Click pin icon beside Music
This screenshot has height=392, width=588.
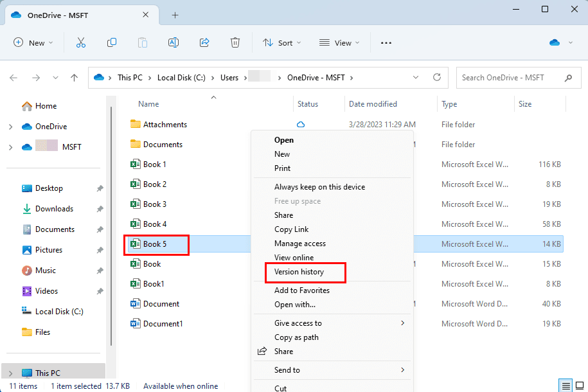coord(100,271)
